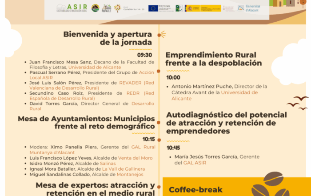The width and height of the screenshot is (311, 196).
Task: Click the 09:30 time label
Action: 144,55
